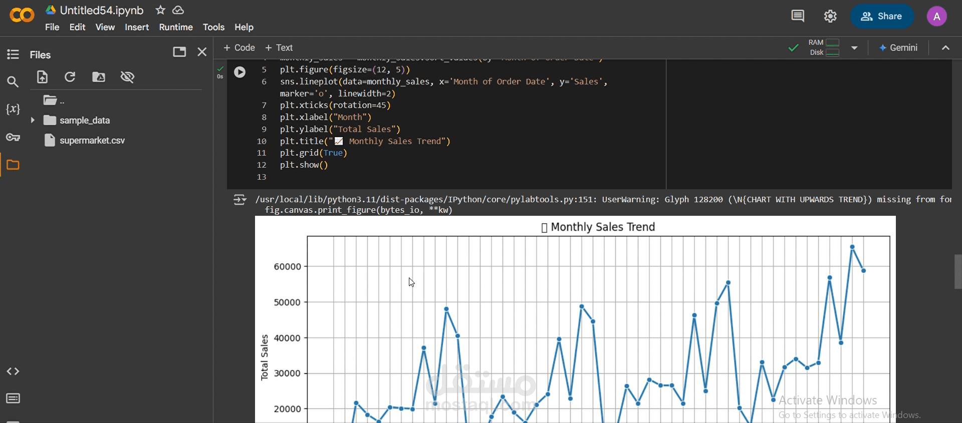This screenshot has width=962, height=423.
Task: Open the Insert menu
Action: (137, 27)
